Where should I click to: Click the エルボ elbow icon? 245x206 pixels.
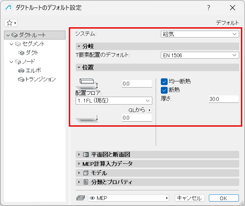coord(21,70)
